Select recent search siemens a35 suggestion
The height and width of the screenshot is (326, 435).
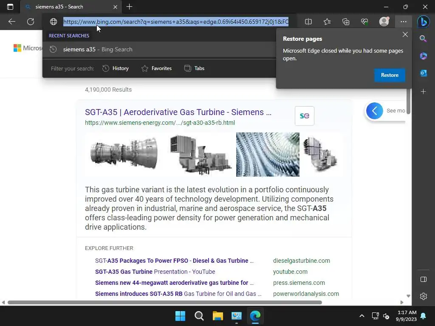[x=159, y=49]
